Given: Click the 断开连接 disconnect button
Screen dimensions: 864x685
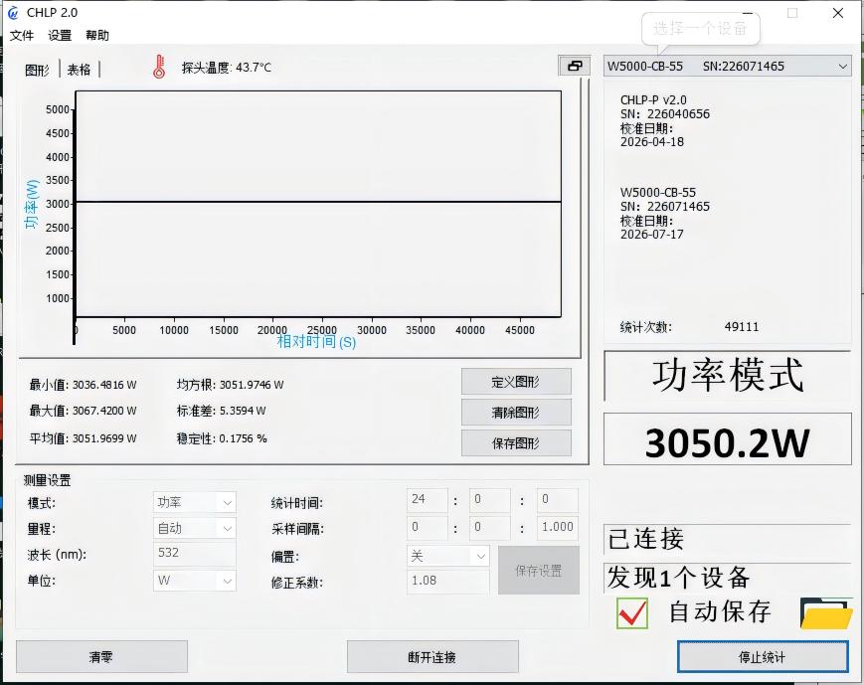Looking at the screenshot, I should [x=432, y=657].
